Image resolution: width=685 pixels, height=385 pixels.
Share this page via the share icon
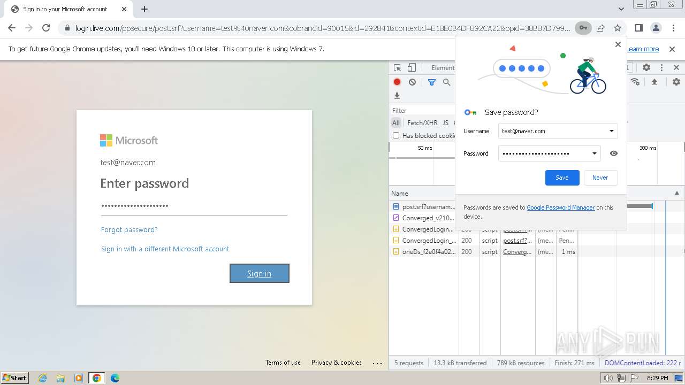tap(600, 28)
